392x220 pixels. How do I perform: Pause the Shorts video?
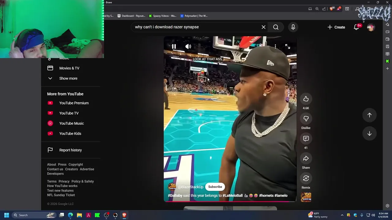(174, 46)
